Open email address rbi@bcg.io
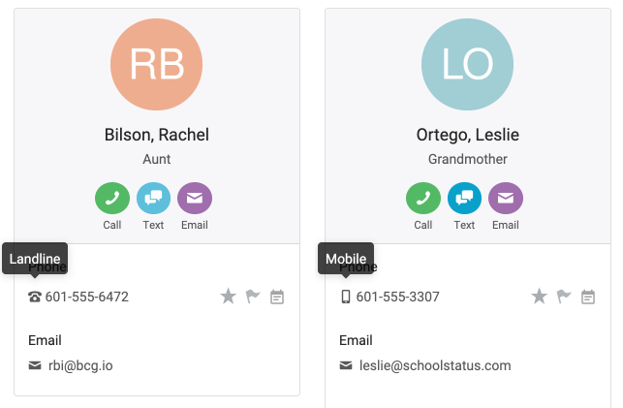 point(80,365)
